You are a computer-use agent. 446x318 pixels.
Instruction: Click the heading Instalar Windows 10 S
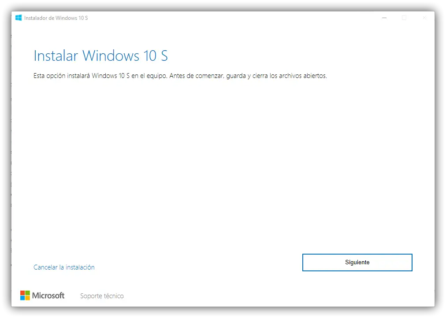(100, 55)
